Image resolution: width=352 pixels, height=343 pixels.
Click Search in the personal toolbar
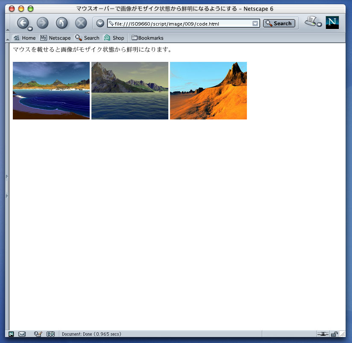tap(87, 38)
